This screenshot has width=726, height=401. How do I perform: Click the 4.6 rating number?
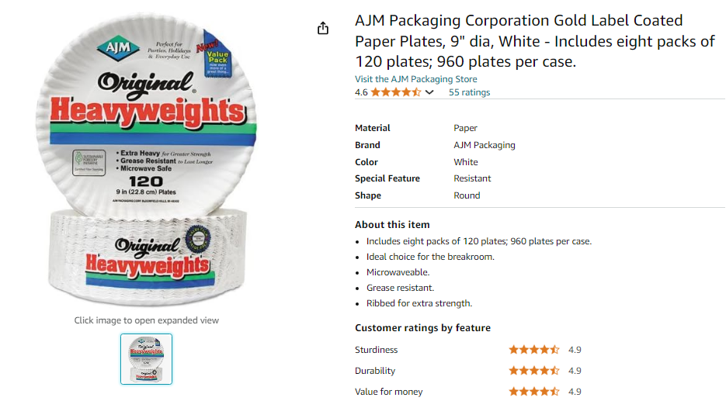pos(361,92)
